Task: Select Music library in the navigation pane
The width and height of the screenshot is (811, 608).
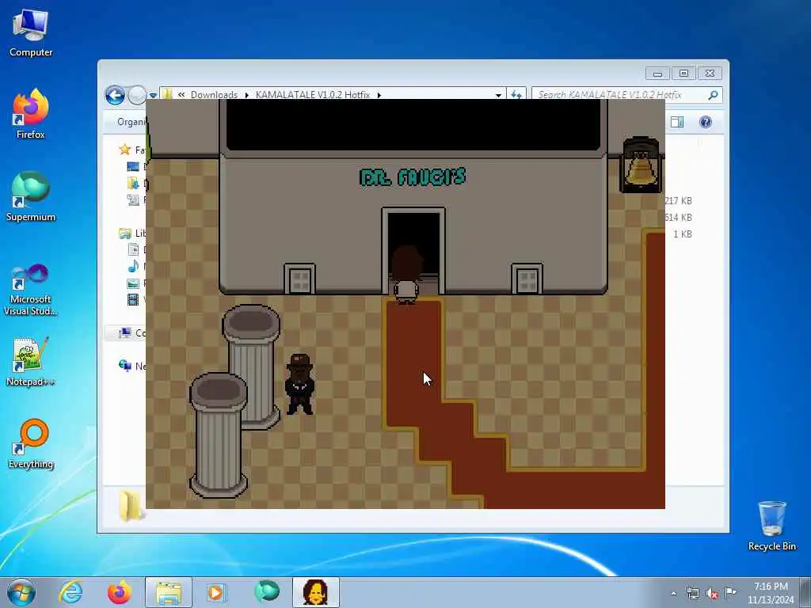Action: click(x=135, y=266)
